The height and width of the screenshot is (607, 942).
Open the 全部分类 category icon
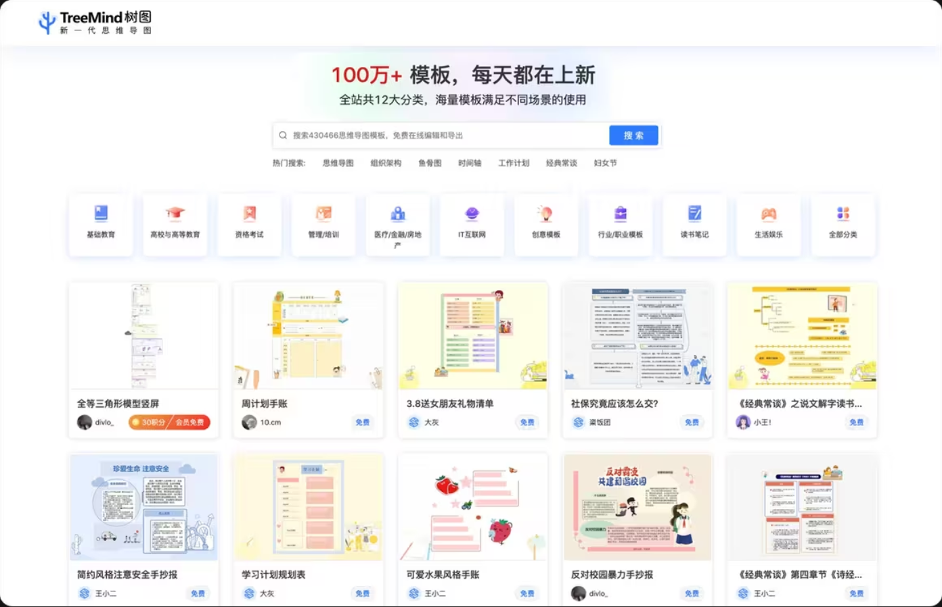(843, 225)
